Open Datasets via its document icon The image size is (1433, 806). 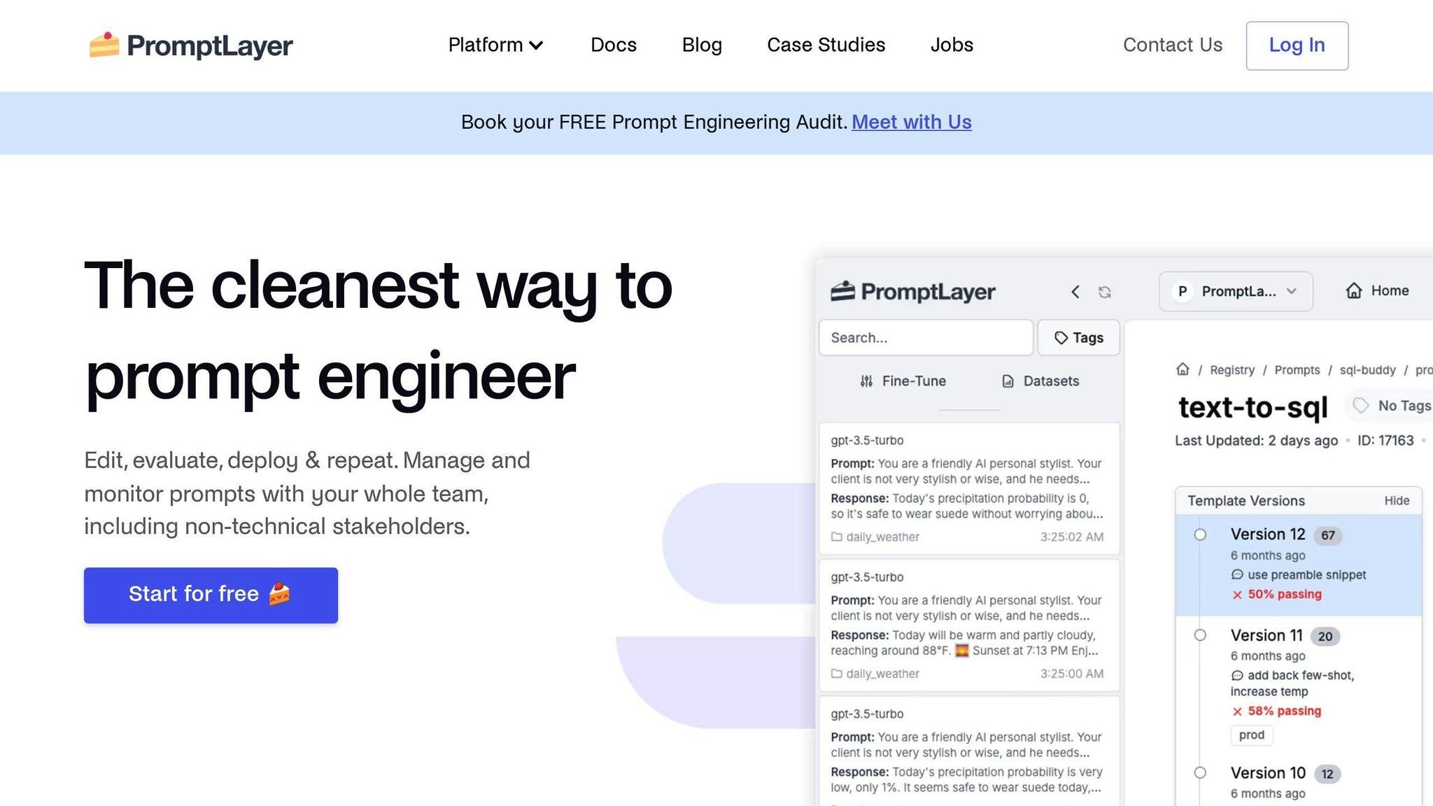[1008, 381]
